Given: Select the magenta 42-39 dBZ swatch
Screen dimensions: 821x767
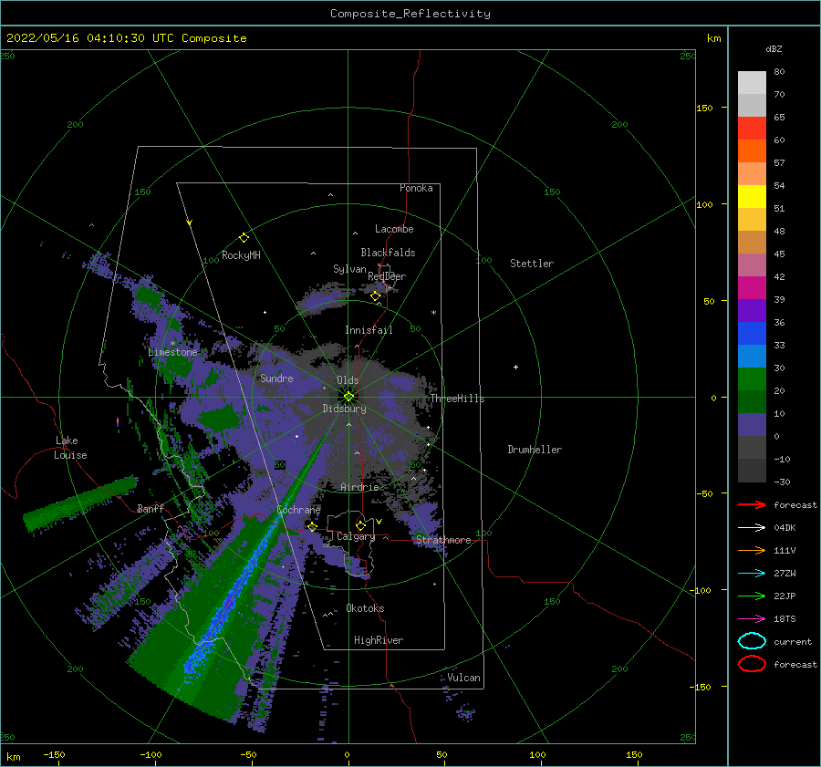Looking at the screenshot, I should [x=752, y=287].
